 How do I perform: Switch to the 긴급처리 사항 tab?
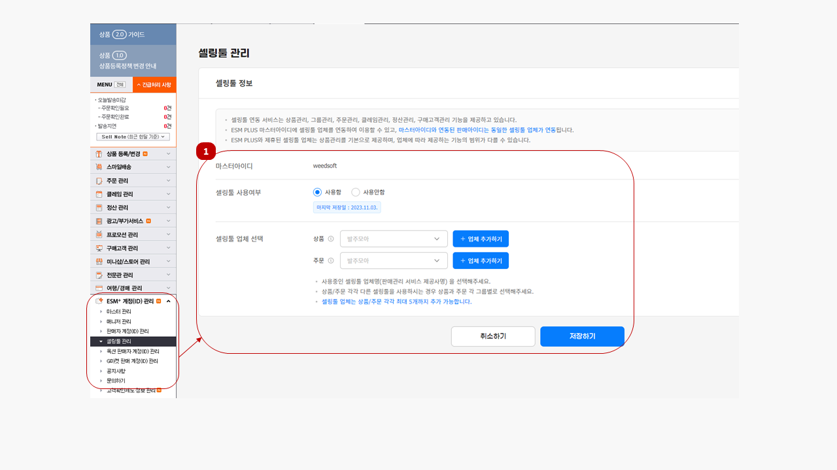(154, 85)
